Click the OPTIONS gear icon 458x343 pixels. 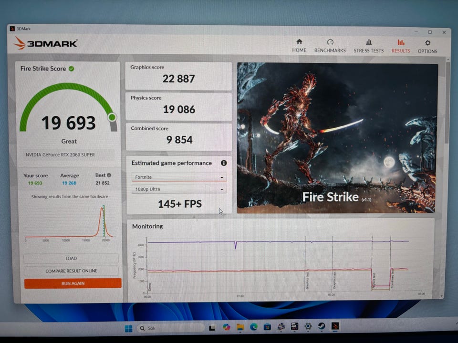coord(427,43)
